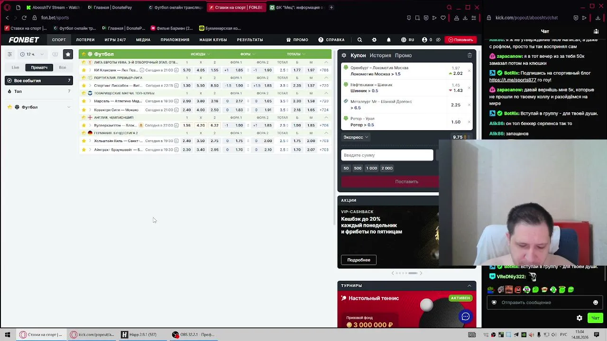Select the Прематч tab

coord(39,68)
